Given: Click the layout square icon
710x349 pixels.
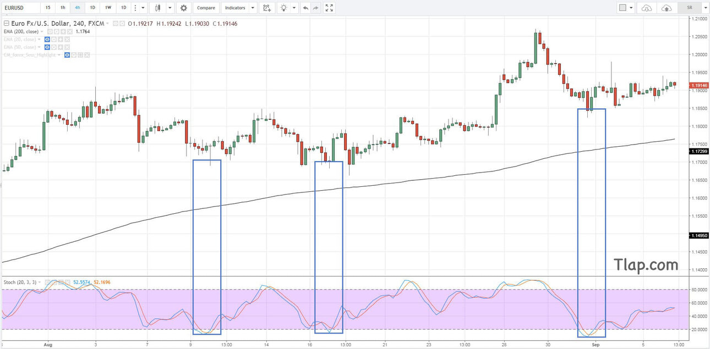Looking at the screenshot, I should (623, 8).
